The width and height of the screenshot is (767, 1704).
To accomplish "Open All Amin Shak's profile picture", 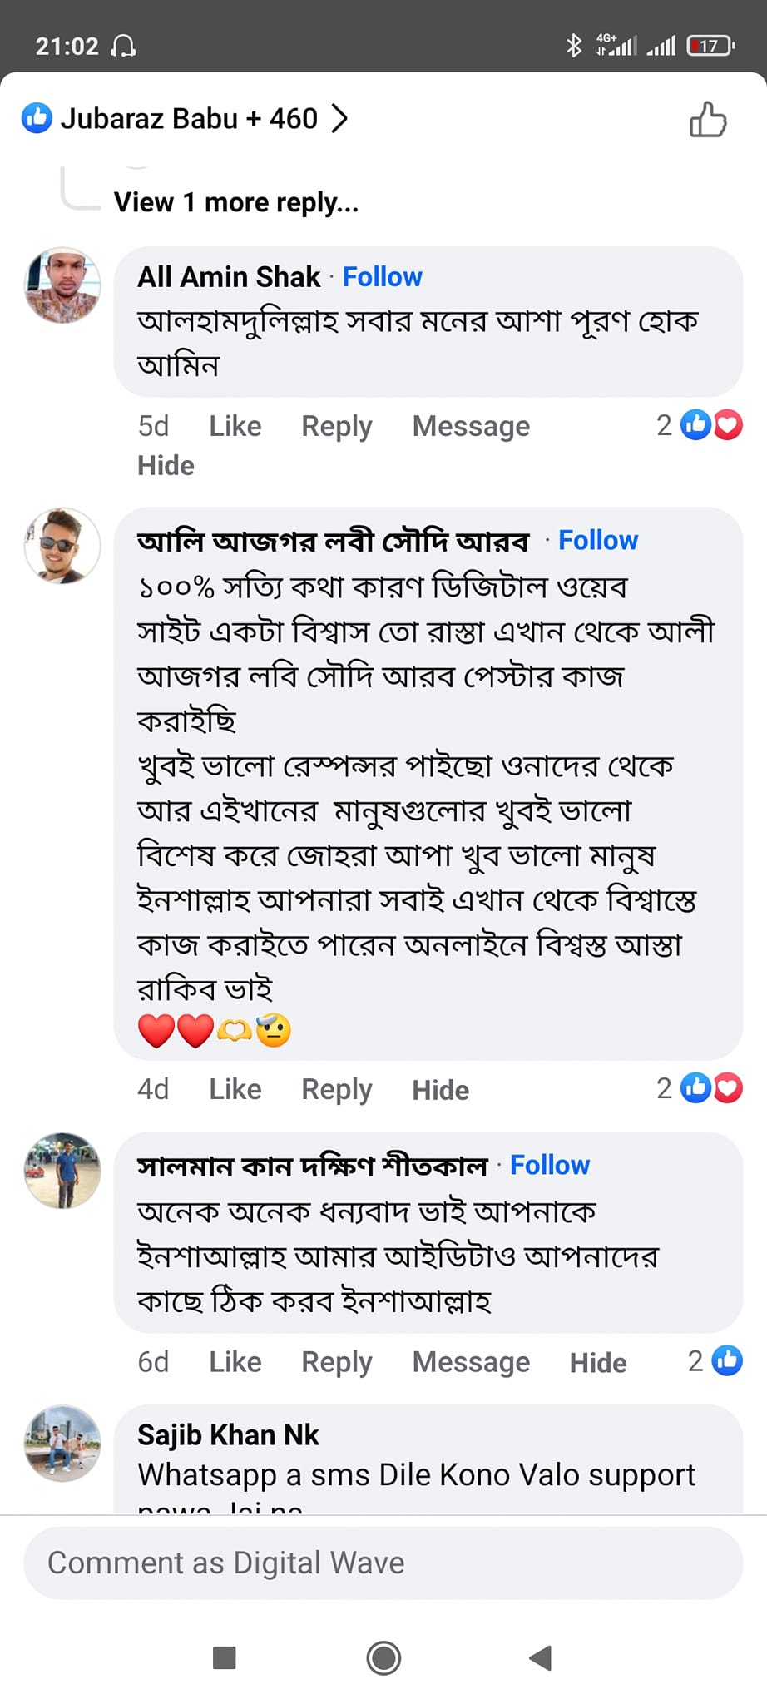I will [62, 285].
